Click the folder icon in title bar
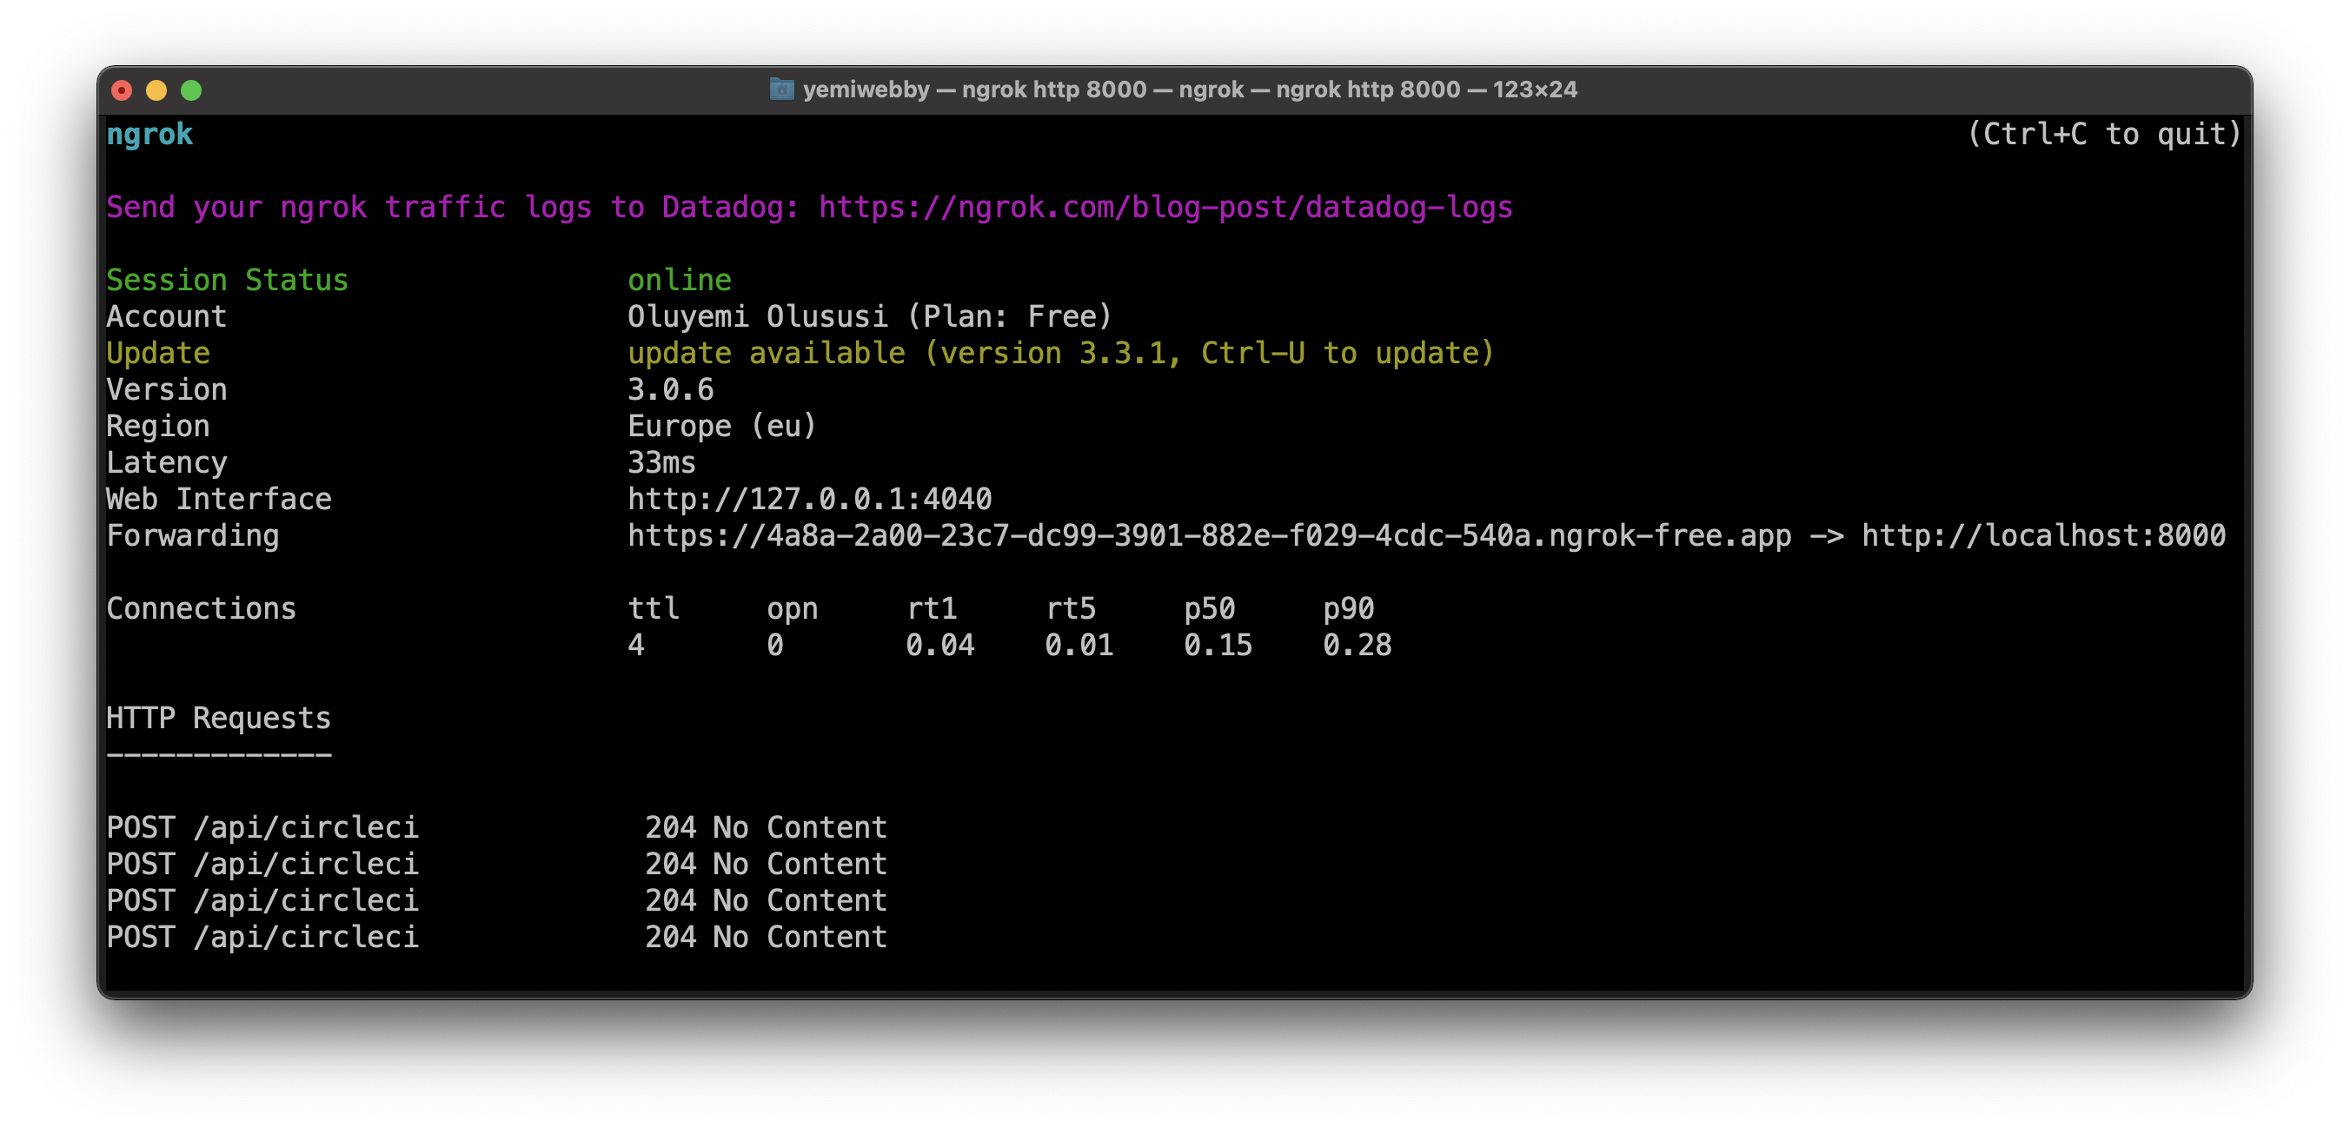This screenshot has height=1128, width=2350. pos(781,90)
